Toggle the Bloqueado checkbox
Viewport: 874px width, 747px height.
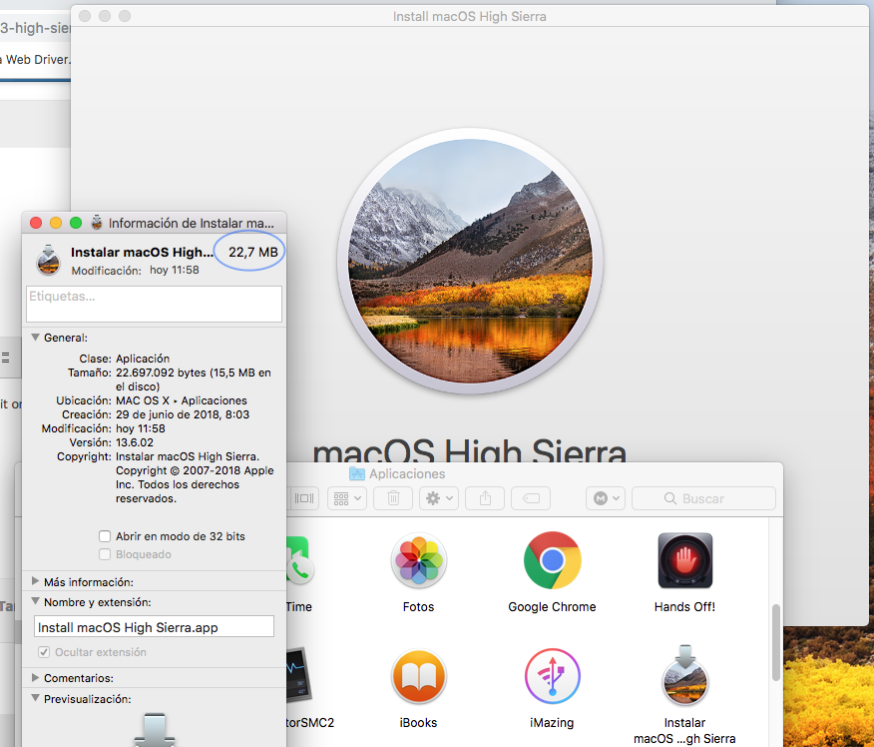pos(104,554)
